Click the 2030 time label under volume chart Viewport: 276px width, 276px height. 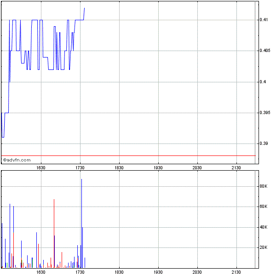point(197,272)
